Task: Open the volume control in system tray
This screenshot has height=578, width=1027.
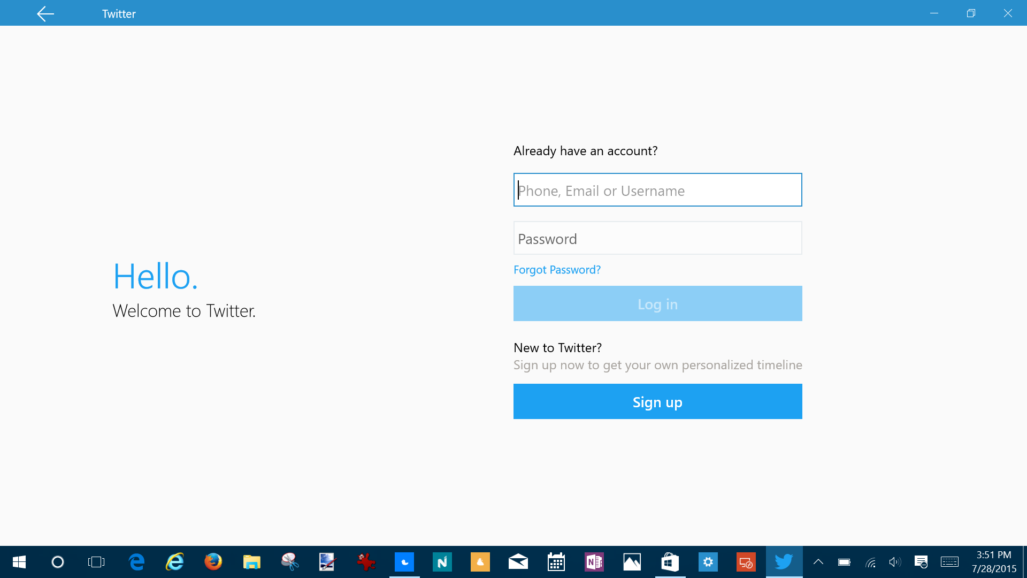Action: (894, 562)
